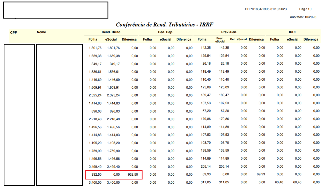Select the Nome column header
The height and width of the screenshot is (187, 325).
[41, 32]
